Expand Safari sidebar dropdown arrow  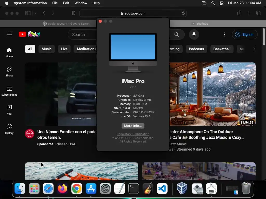[x=35, y=13]
